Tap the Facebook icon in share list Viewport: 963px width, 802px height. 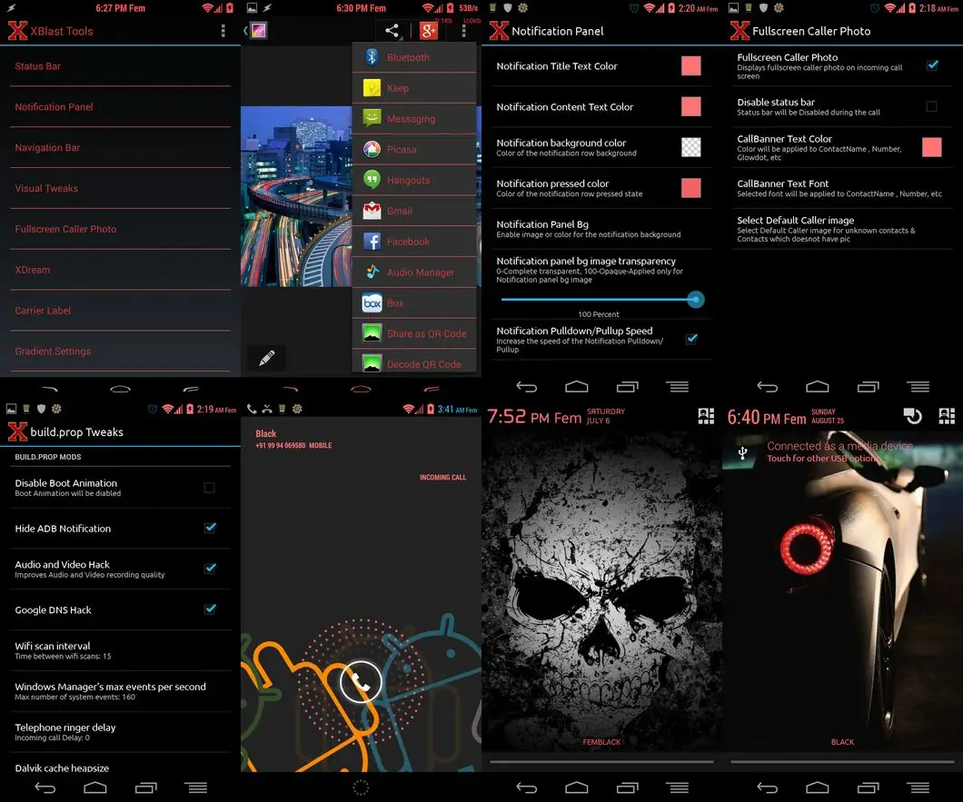pyautogui.click(x=372, y=242)
